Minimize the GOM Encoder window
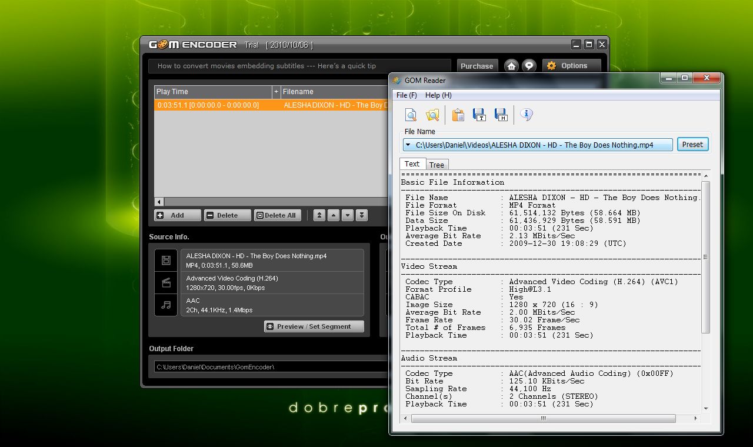Image resolution: width=753 pixels, height=447 pixels. point(577,45)
